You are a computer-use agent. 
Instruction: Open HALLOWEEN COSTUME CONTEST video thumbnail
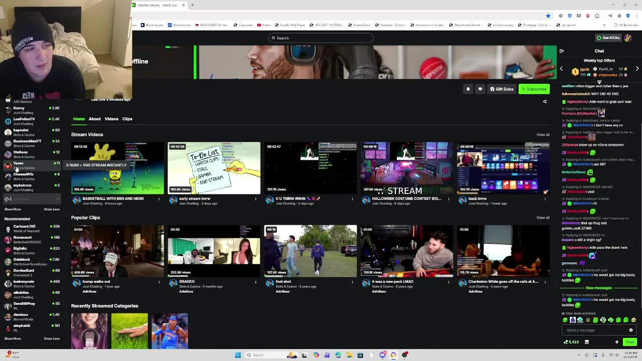tap(407, 168)
